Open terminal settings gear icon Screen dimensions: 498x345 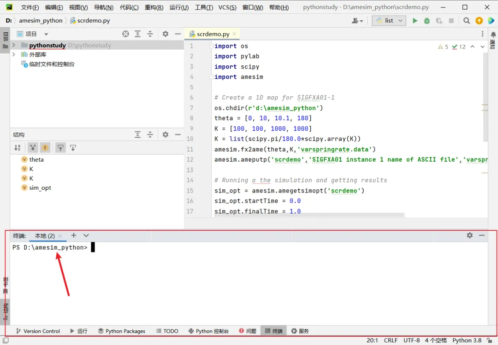(469, 235)
